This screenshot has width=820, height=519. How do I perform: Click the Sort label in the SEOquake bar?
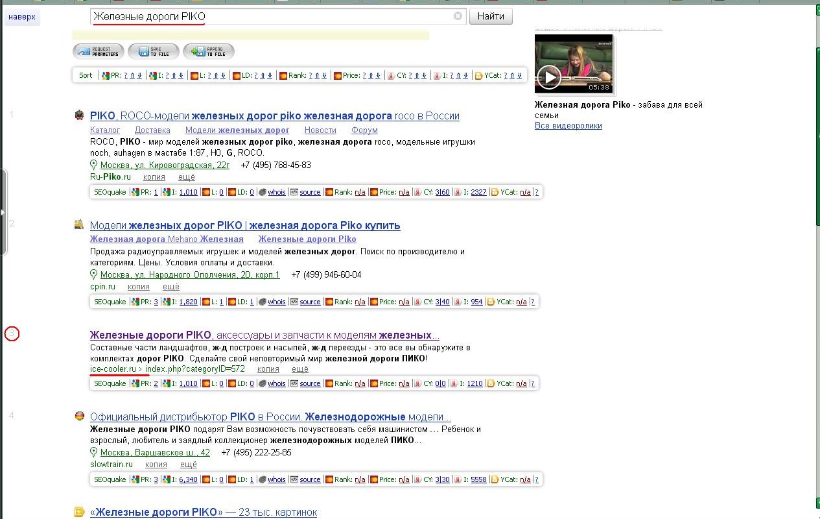point(86,75)
